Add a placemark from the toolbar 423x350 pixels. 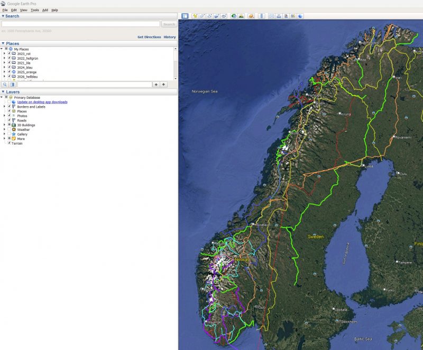(195, 16)
